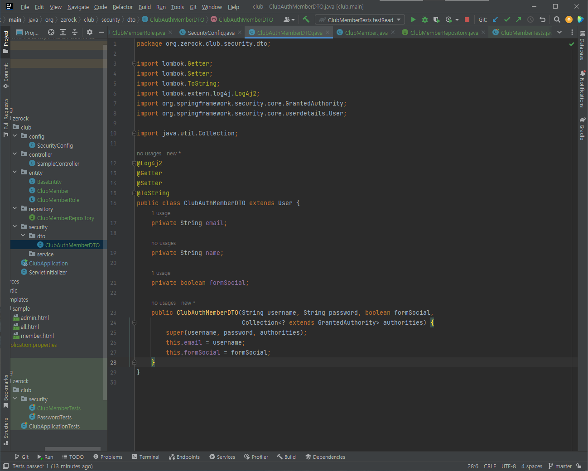Toggle fold marker beside the import block

[x=134, y=64]
